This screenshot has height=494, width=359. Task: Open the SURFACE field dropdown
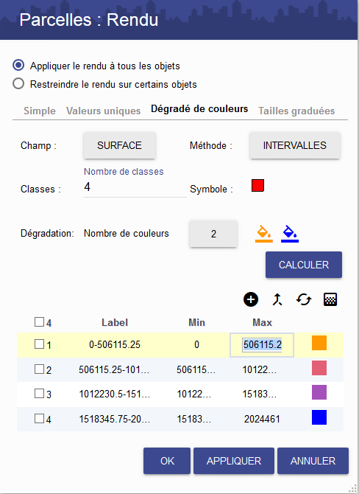click(x=119, y=145)
